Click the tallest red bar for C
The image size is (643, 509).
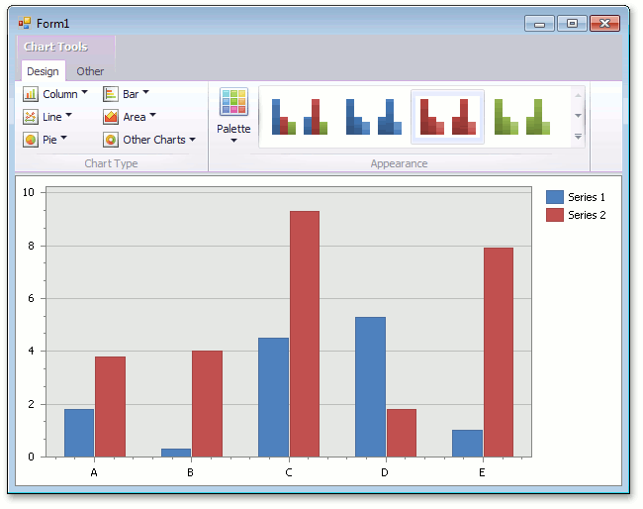click(x=305, y=334)
